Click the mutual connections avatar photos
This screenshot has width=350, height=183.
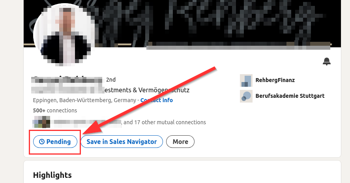(41, 122)
